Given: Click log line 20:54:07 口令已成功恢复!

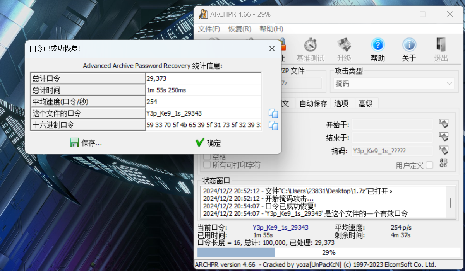Looking at the screenshot, I should (259, 206).
